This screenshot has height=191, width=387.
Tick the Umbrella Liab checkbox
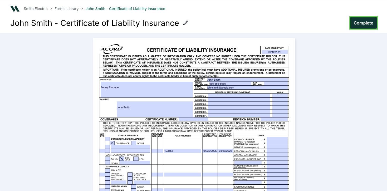(107, 187)
